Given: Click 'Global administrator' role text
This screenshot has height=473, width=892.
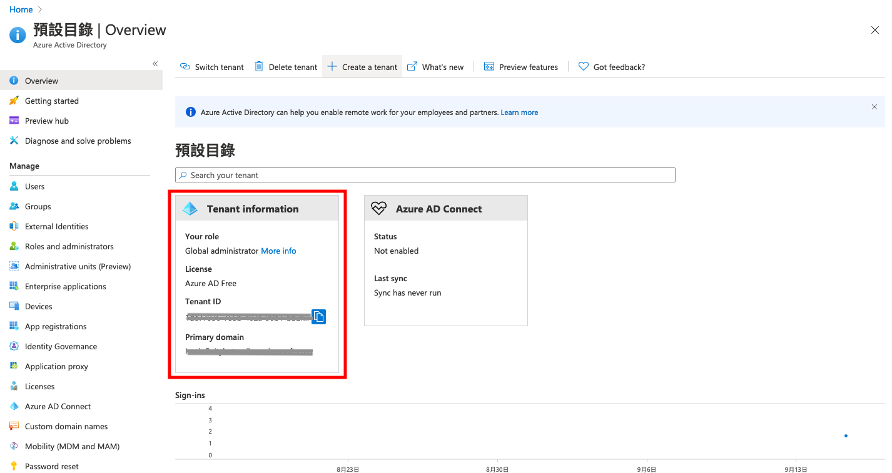Looking at the screenshot, I should tap(221, 251).
